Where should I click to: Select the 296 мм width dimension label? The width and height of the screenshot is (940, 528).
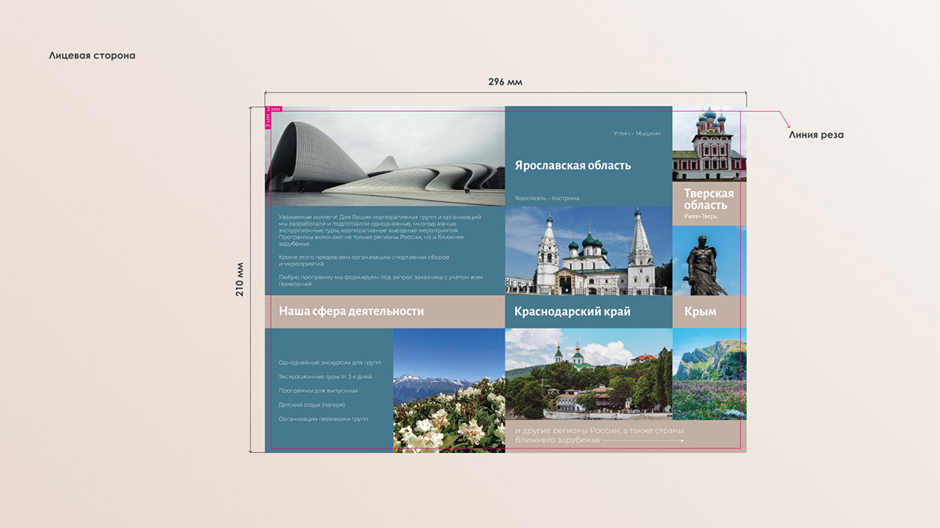(504, 82)
